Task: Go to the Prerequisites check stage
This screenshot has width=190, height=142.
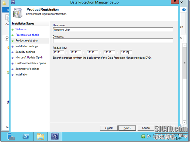Action: point(27,35)
